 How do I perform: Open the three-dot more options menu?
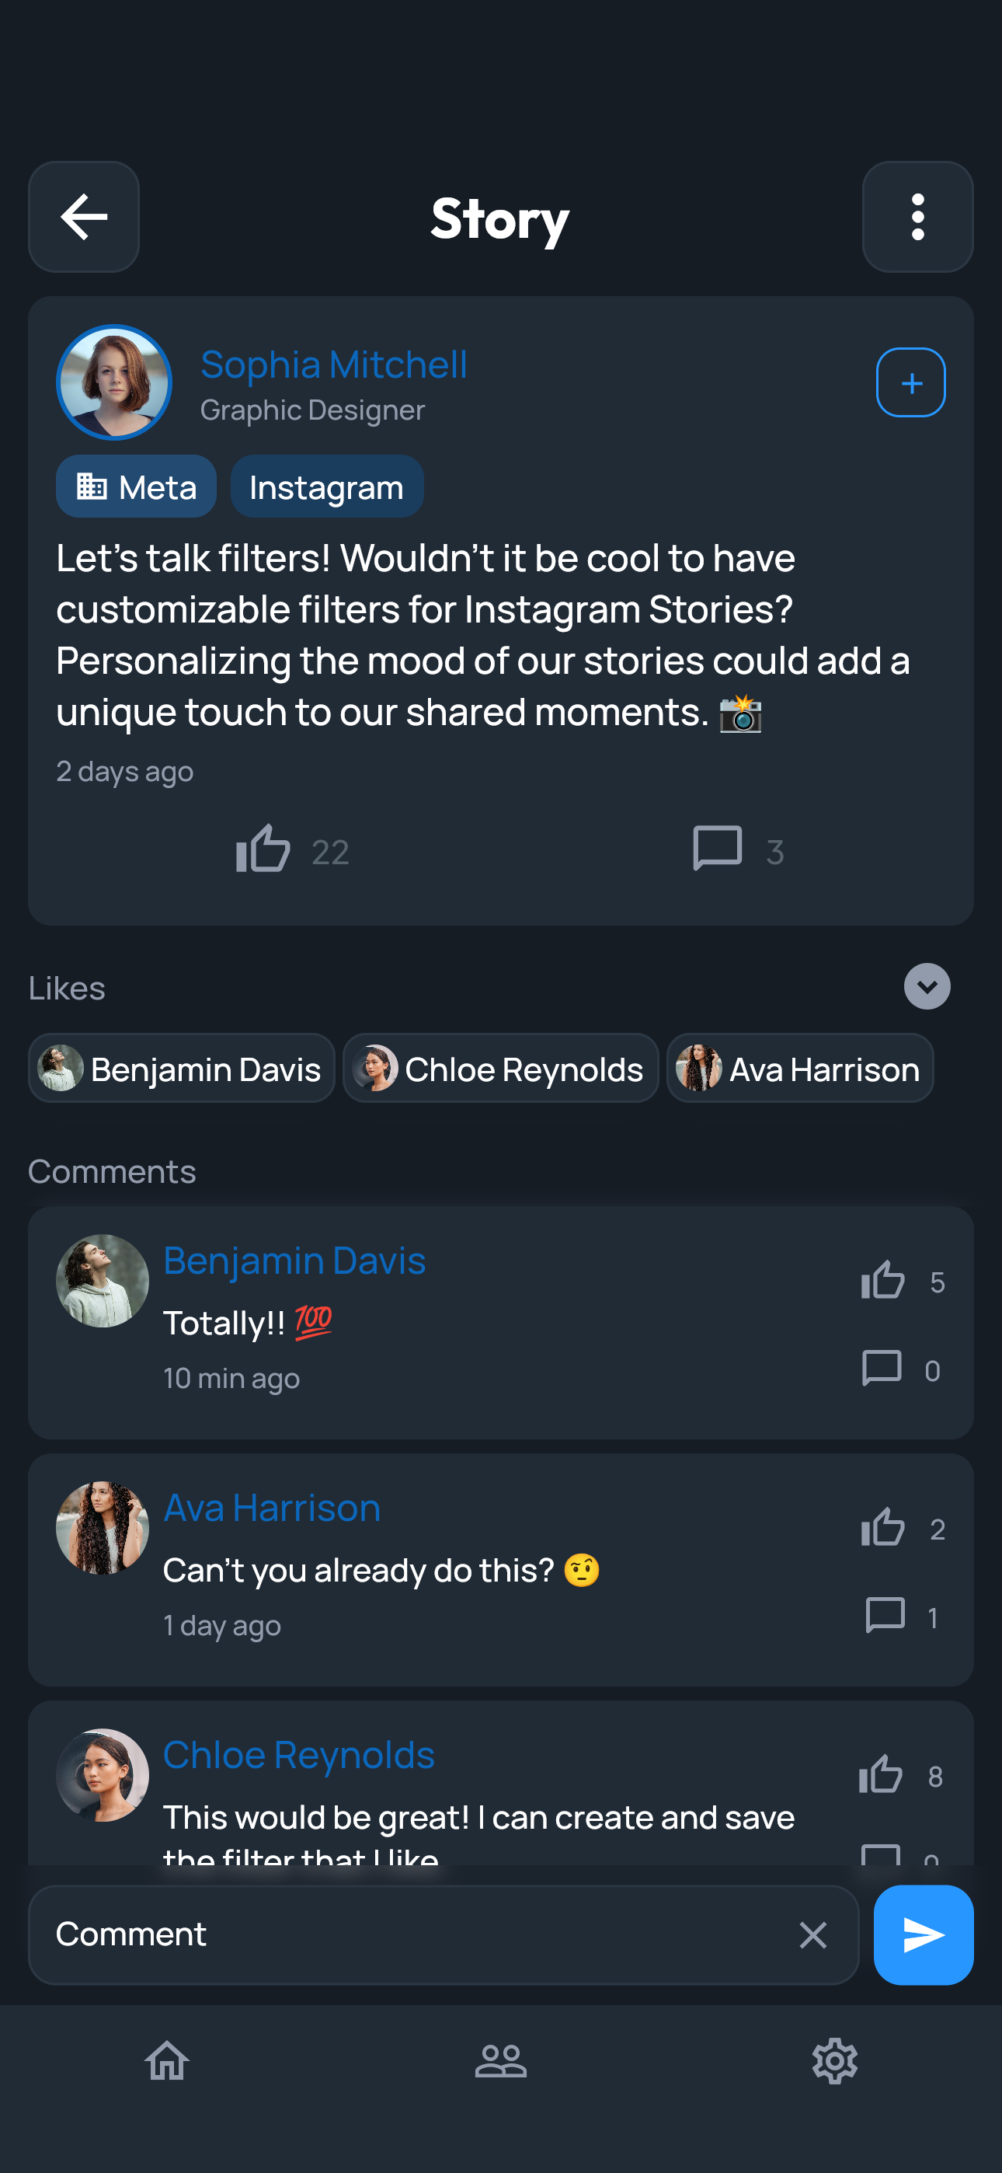coord(917,217)
